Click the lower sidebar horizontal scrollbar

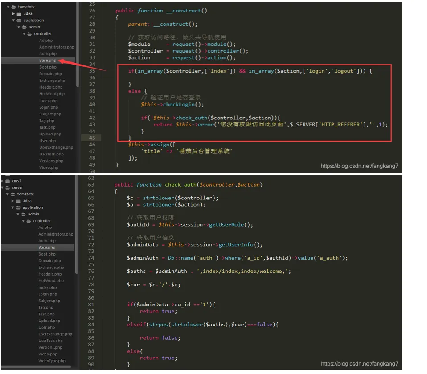click(x=36, y=367)
